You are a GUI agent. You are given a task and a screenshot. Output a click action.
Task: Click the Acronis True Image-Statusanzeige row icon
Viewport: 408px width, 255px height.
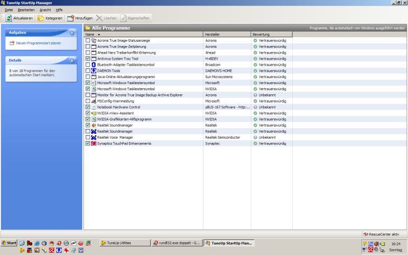click(94, 41)
